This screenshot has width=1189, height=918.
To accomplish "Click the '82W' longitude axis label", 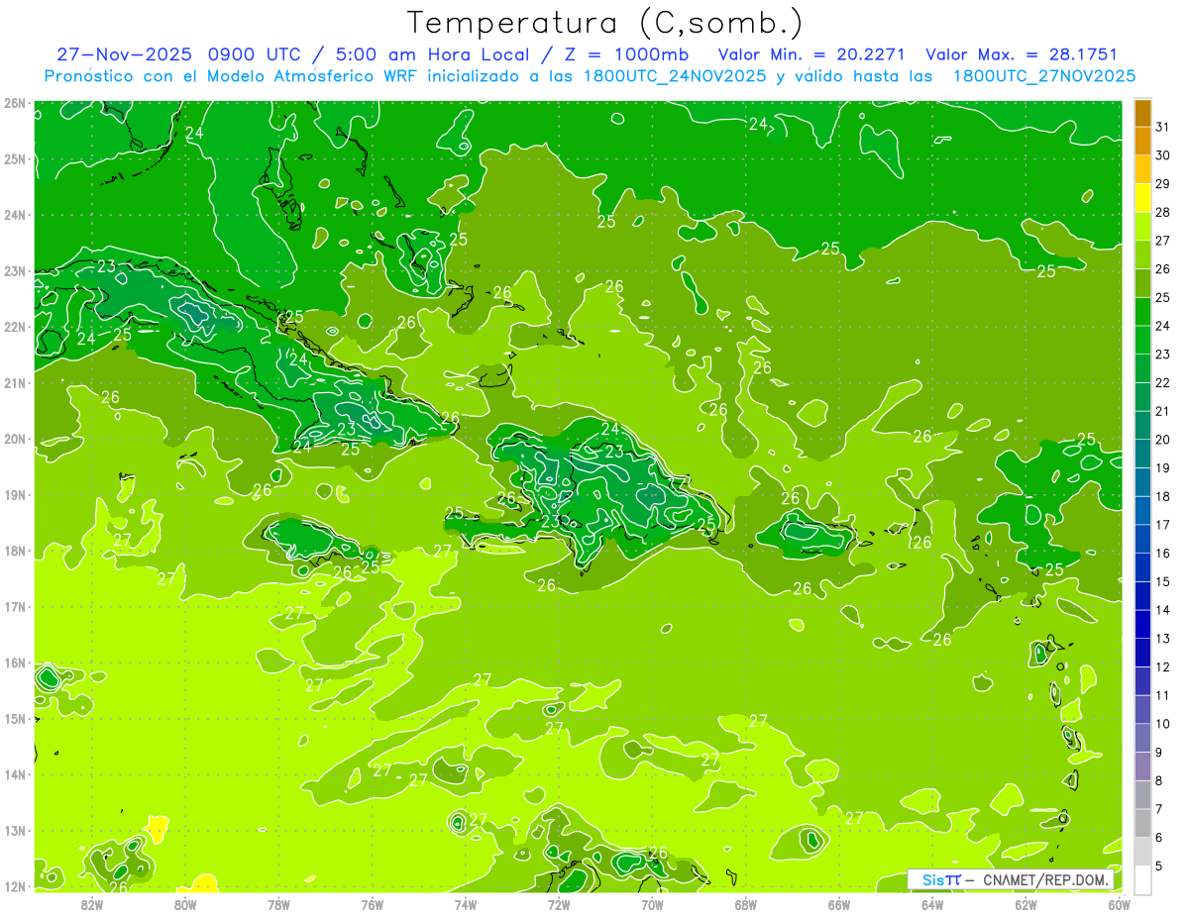I will [x=92, y=904].
